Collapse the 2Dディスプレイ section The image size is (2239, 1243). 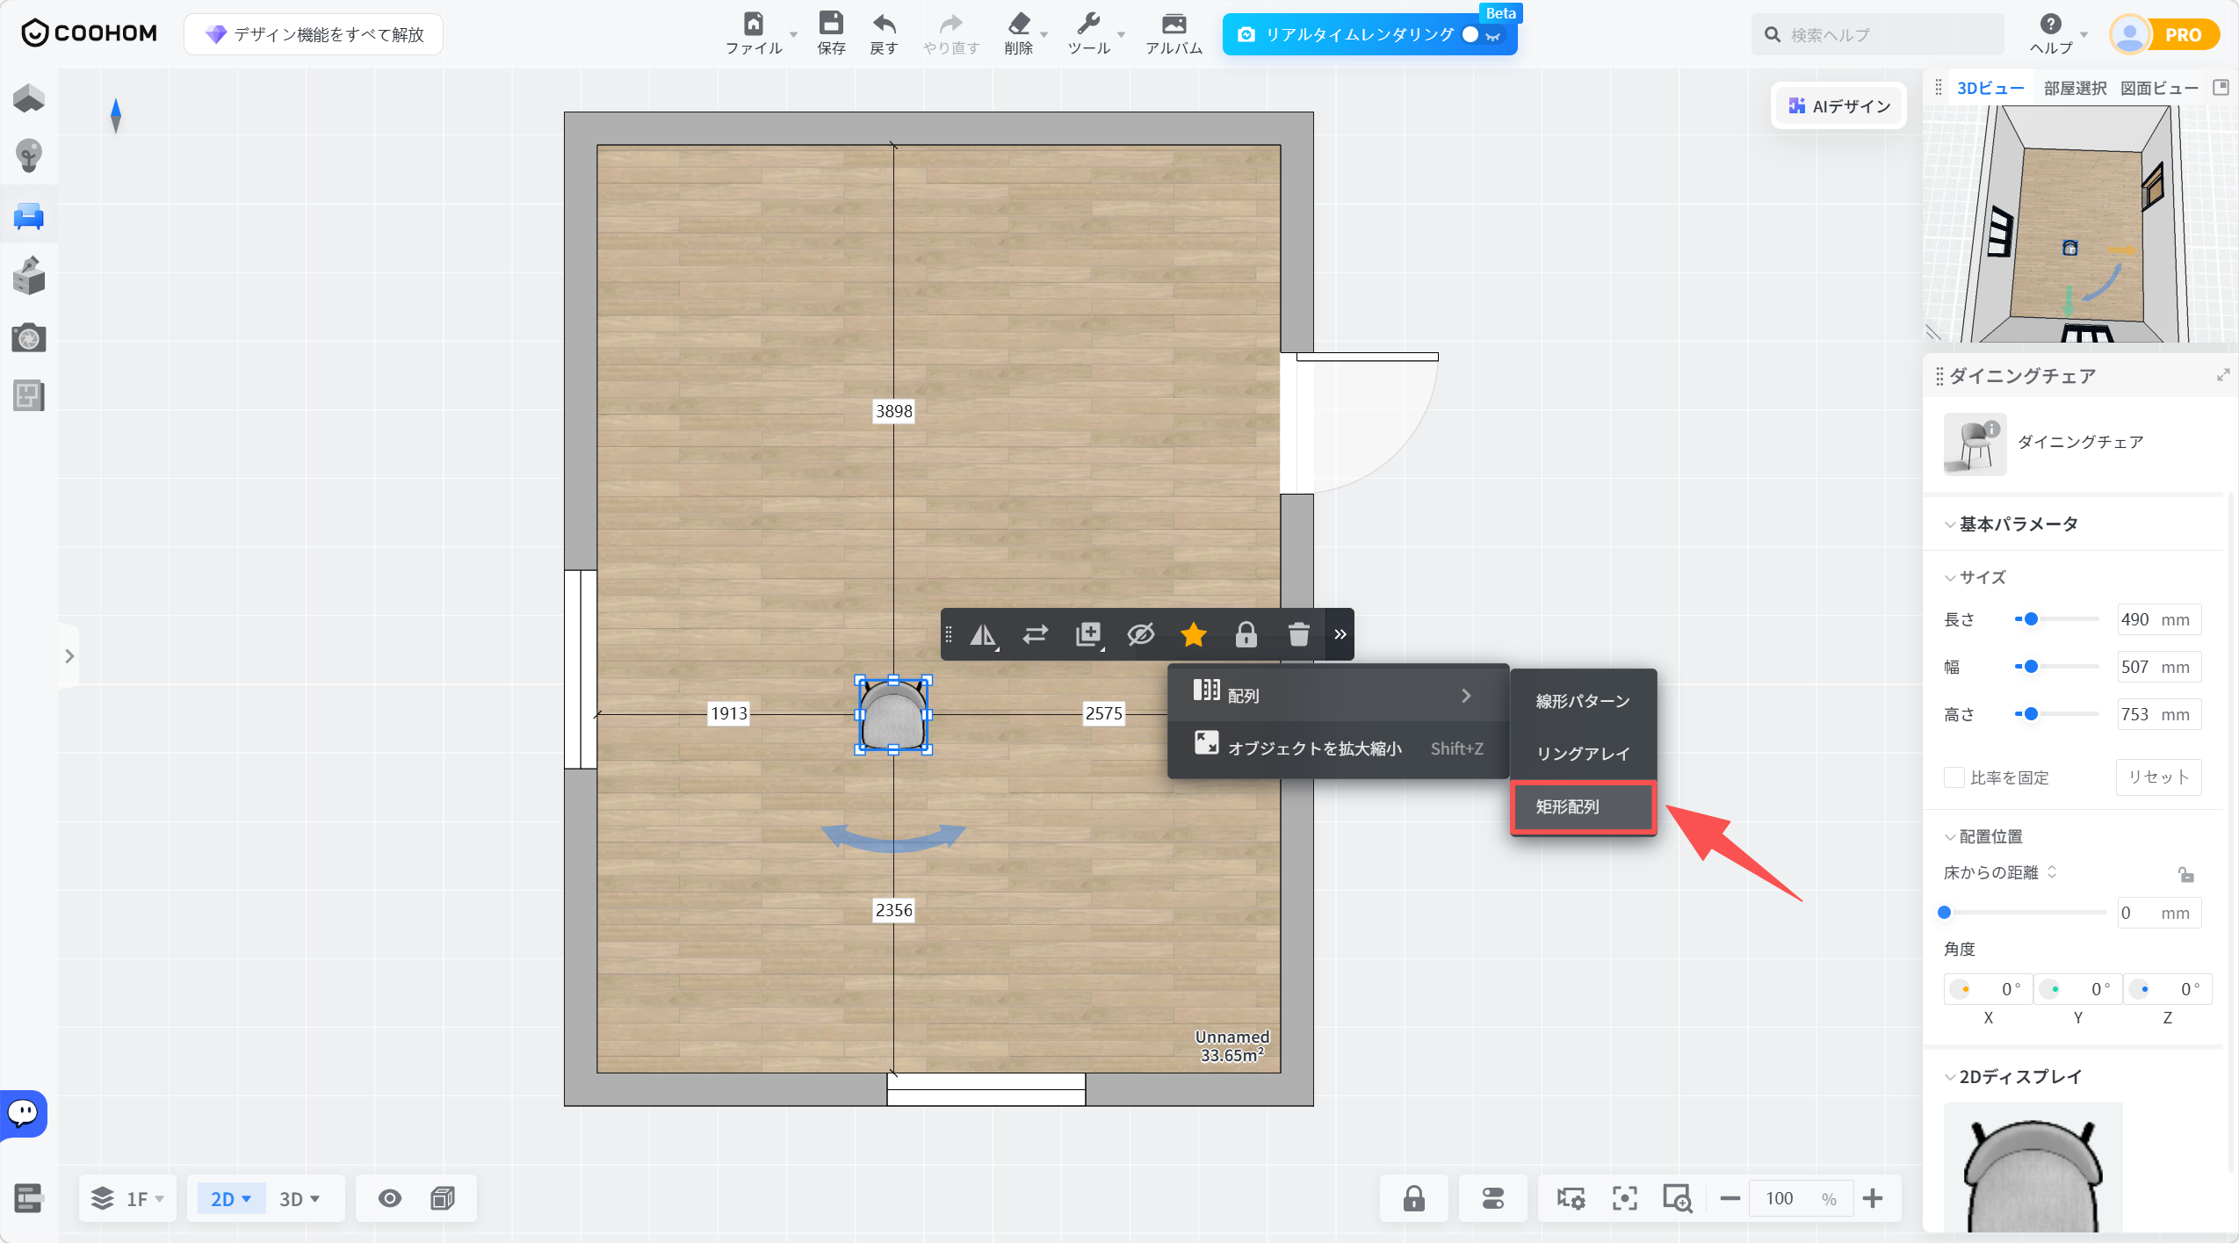(1950, 1077)
